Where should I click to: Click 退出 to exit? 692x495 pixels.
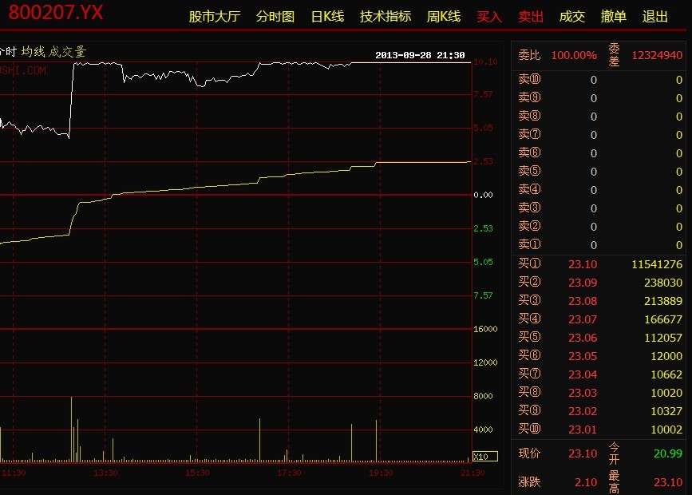click(655, 17)
